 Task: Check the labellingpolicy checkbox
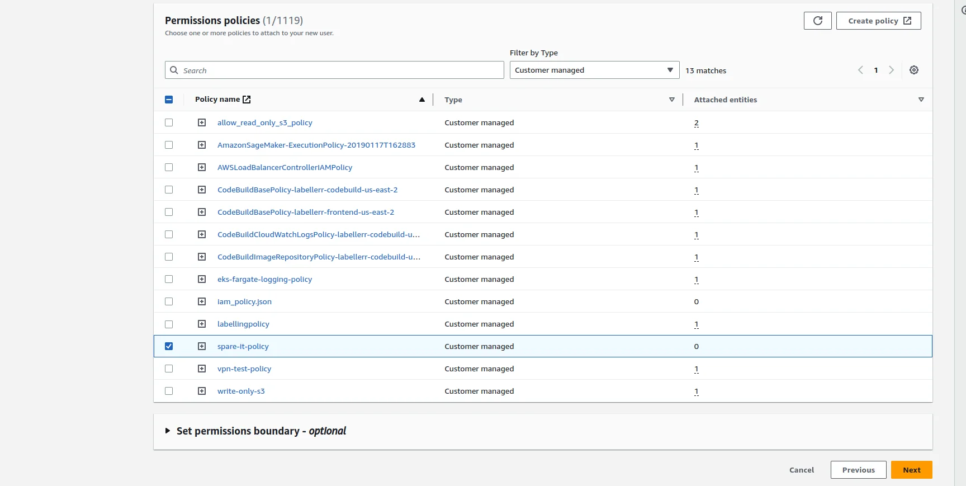click(169, 324)
